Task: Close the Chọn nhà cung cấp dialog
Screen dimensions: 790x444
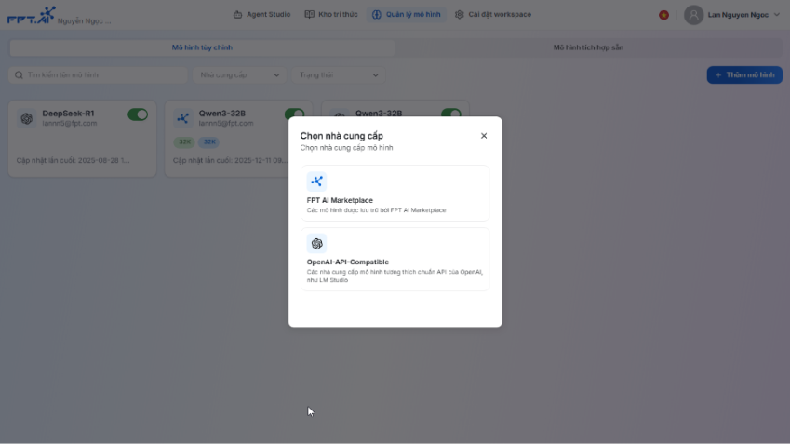Action: (484, 136)
